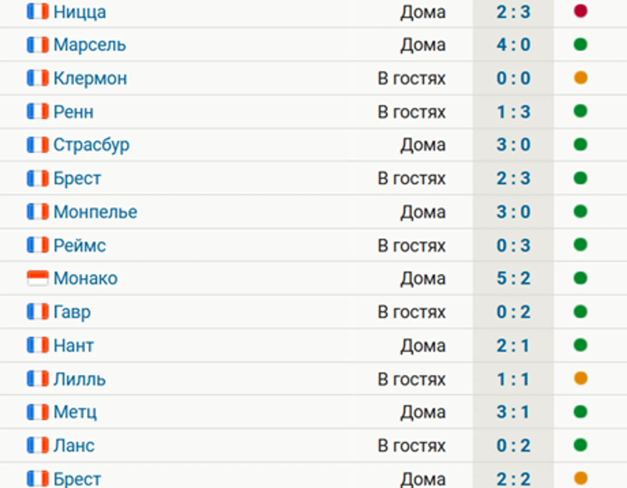This screenshot has width=627, height=488.
Task: Click the Monaco flag icon
Action: (x=38, y=278)
